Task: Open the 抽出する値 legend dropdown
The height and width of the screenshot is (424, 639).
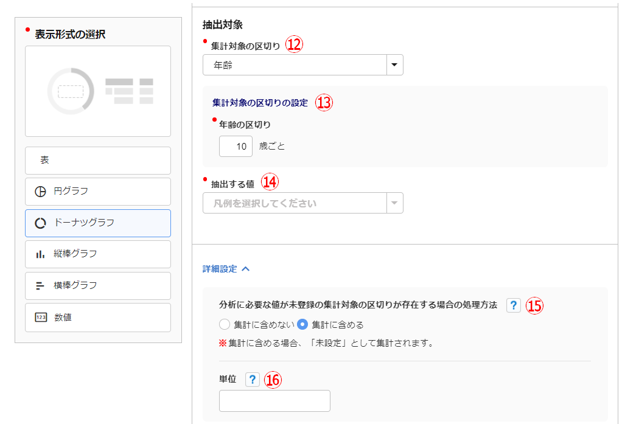Action: [x=295, y=203]
